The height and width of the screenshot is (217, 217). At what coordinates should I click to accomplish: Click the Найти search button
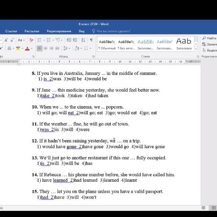[209, 38]
